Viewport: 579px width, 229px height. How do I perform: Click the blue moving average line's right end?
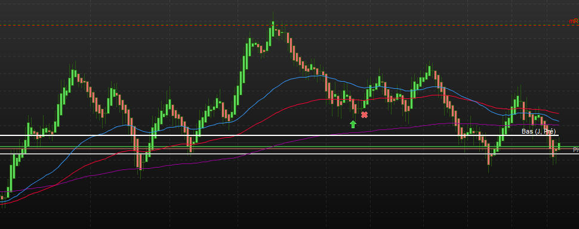tap(558, 120)
